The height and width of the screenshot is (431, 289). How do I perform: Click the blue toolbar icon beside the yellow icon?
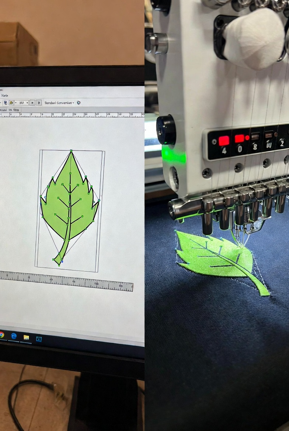(6, 103)
